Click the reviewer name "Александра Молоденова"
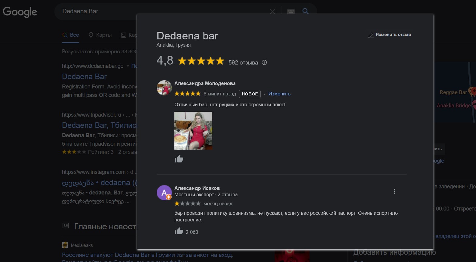 tap(205, 84)
